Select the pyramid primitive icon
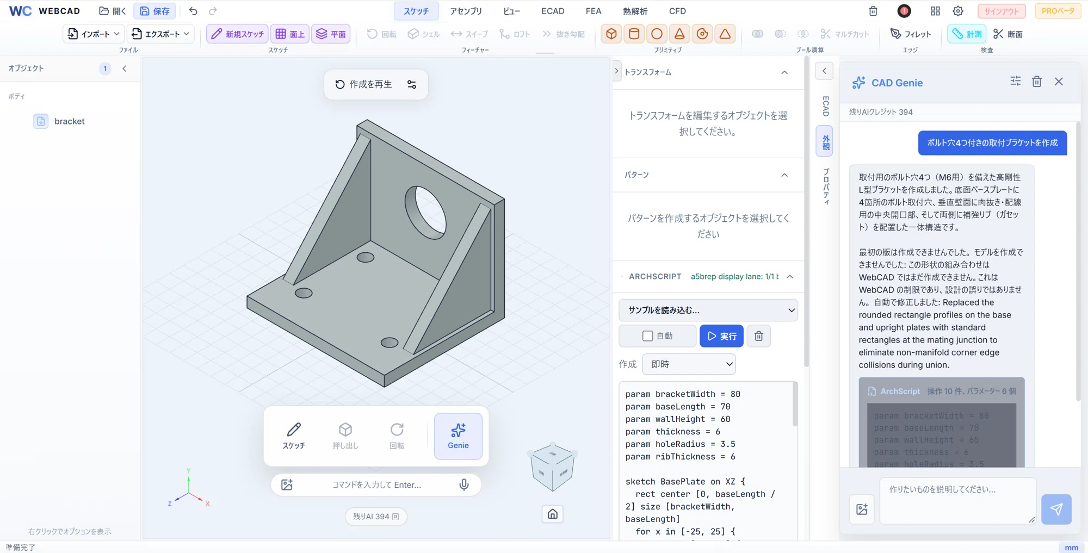This screenshot has height=553, width=1088. tap(725, 34)
